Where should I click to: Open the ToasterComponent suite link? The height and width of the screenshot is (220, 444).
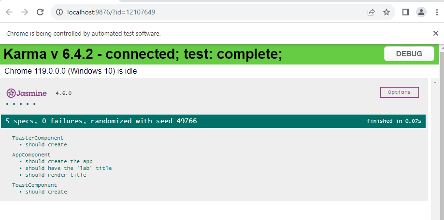tap(38, 138)
